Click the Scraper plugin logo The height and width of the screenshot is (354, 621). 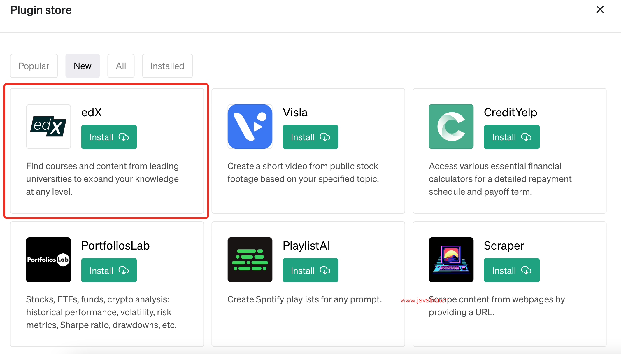click(x=451, y=260)
